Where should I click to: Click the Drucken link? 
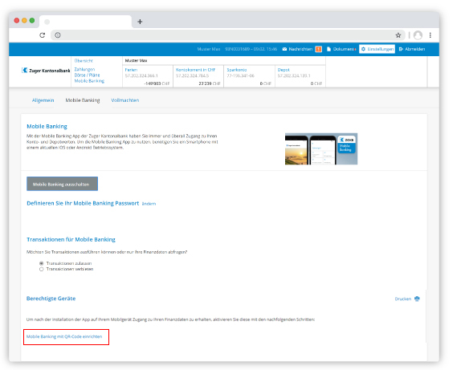point(403,299)
